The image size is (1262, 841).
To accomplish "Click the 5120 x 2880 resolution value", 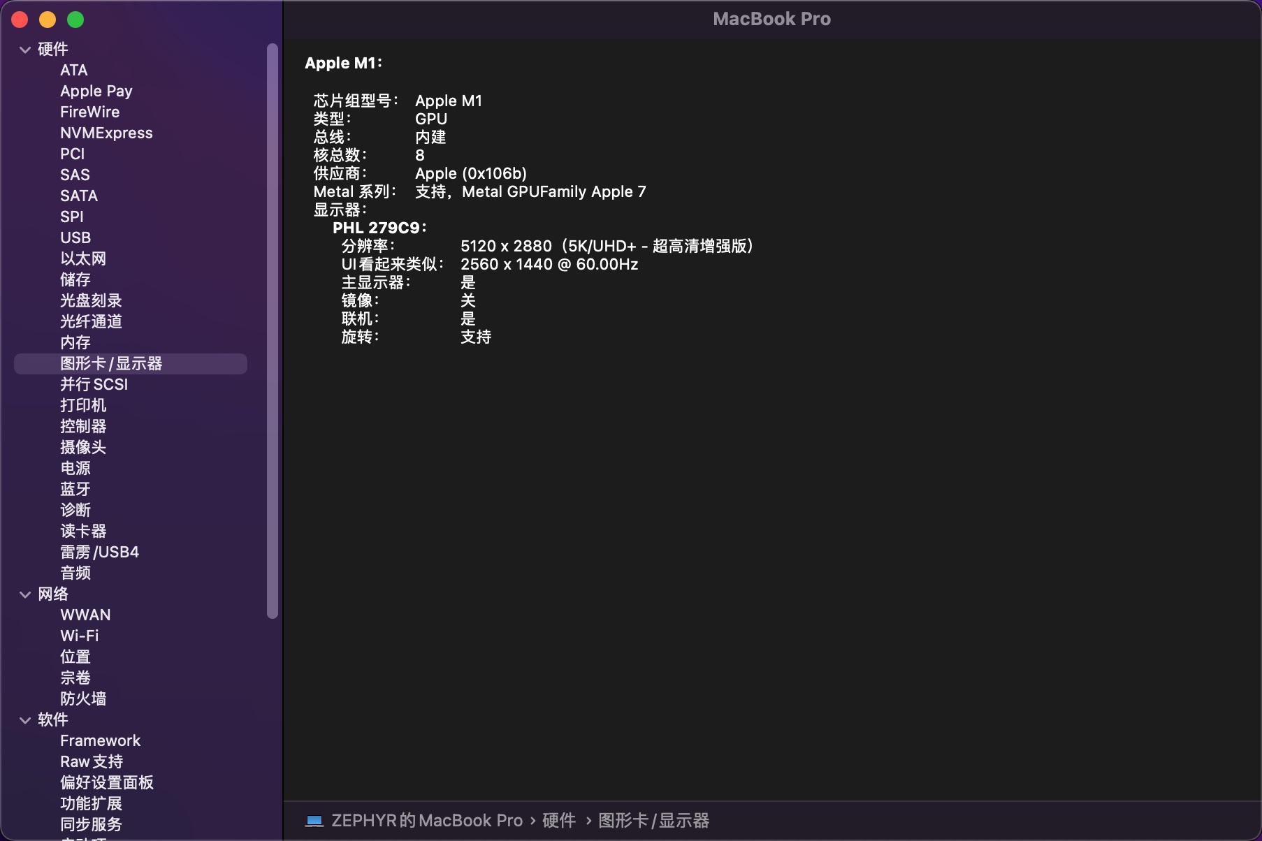I will (607, 247).
